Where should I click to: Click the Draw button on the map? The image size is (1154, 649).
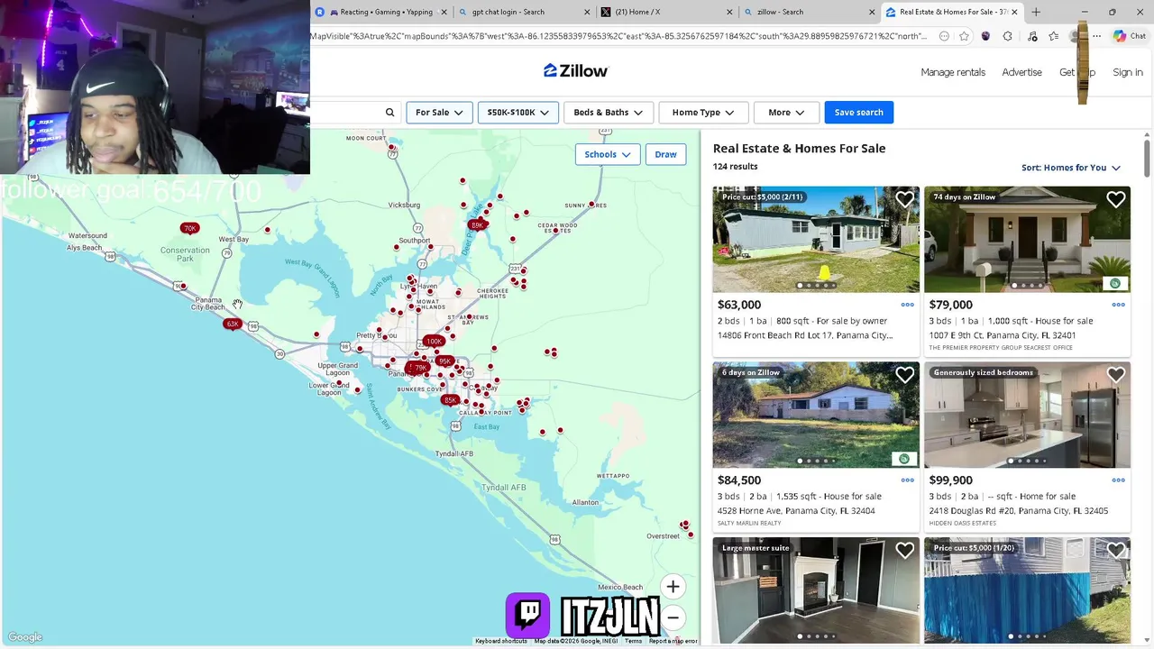[x=665, y=154]
